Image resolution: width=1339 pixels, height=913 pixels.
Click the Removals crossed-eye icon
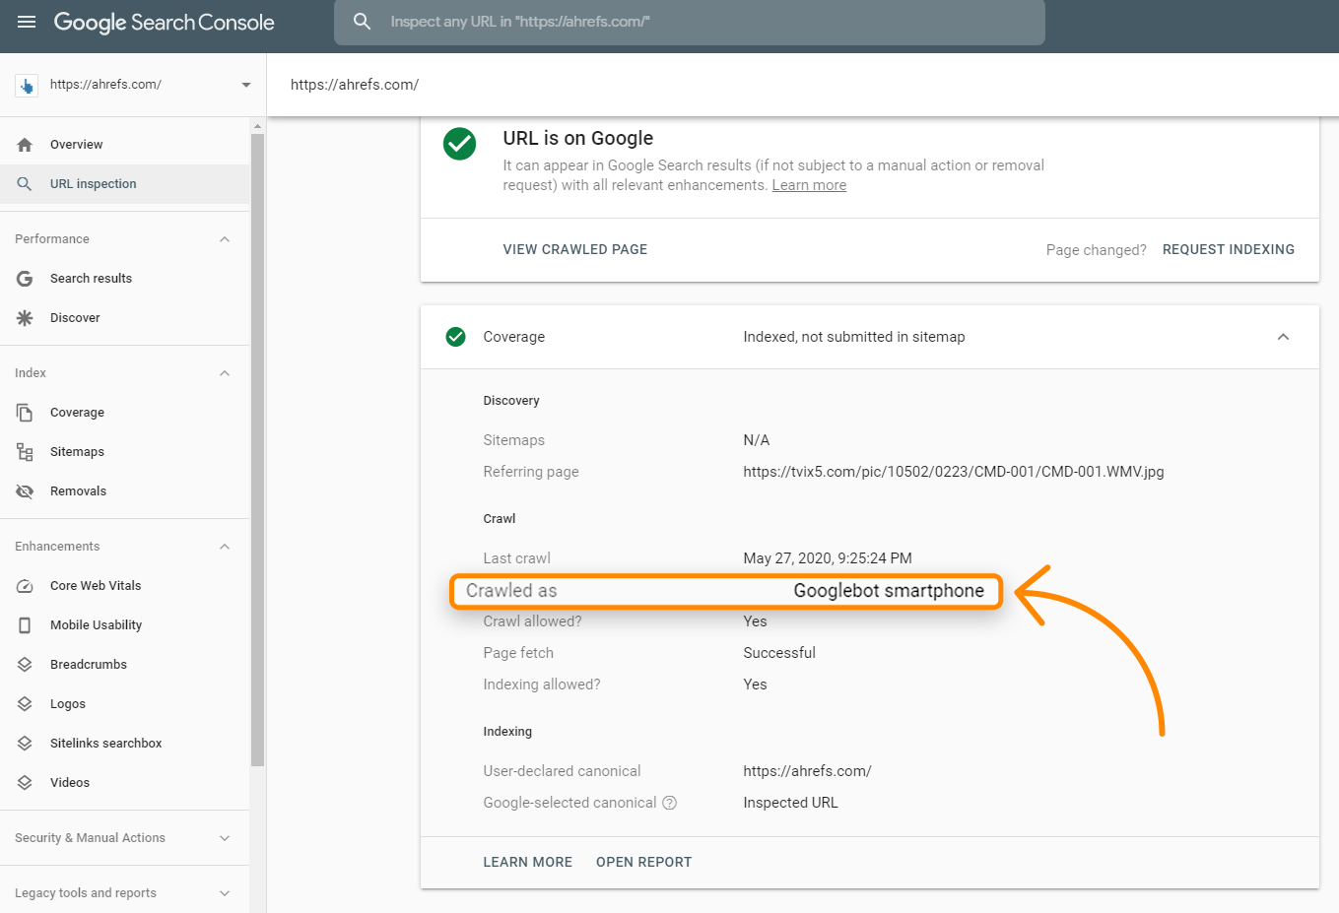coord(24,490)
